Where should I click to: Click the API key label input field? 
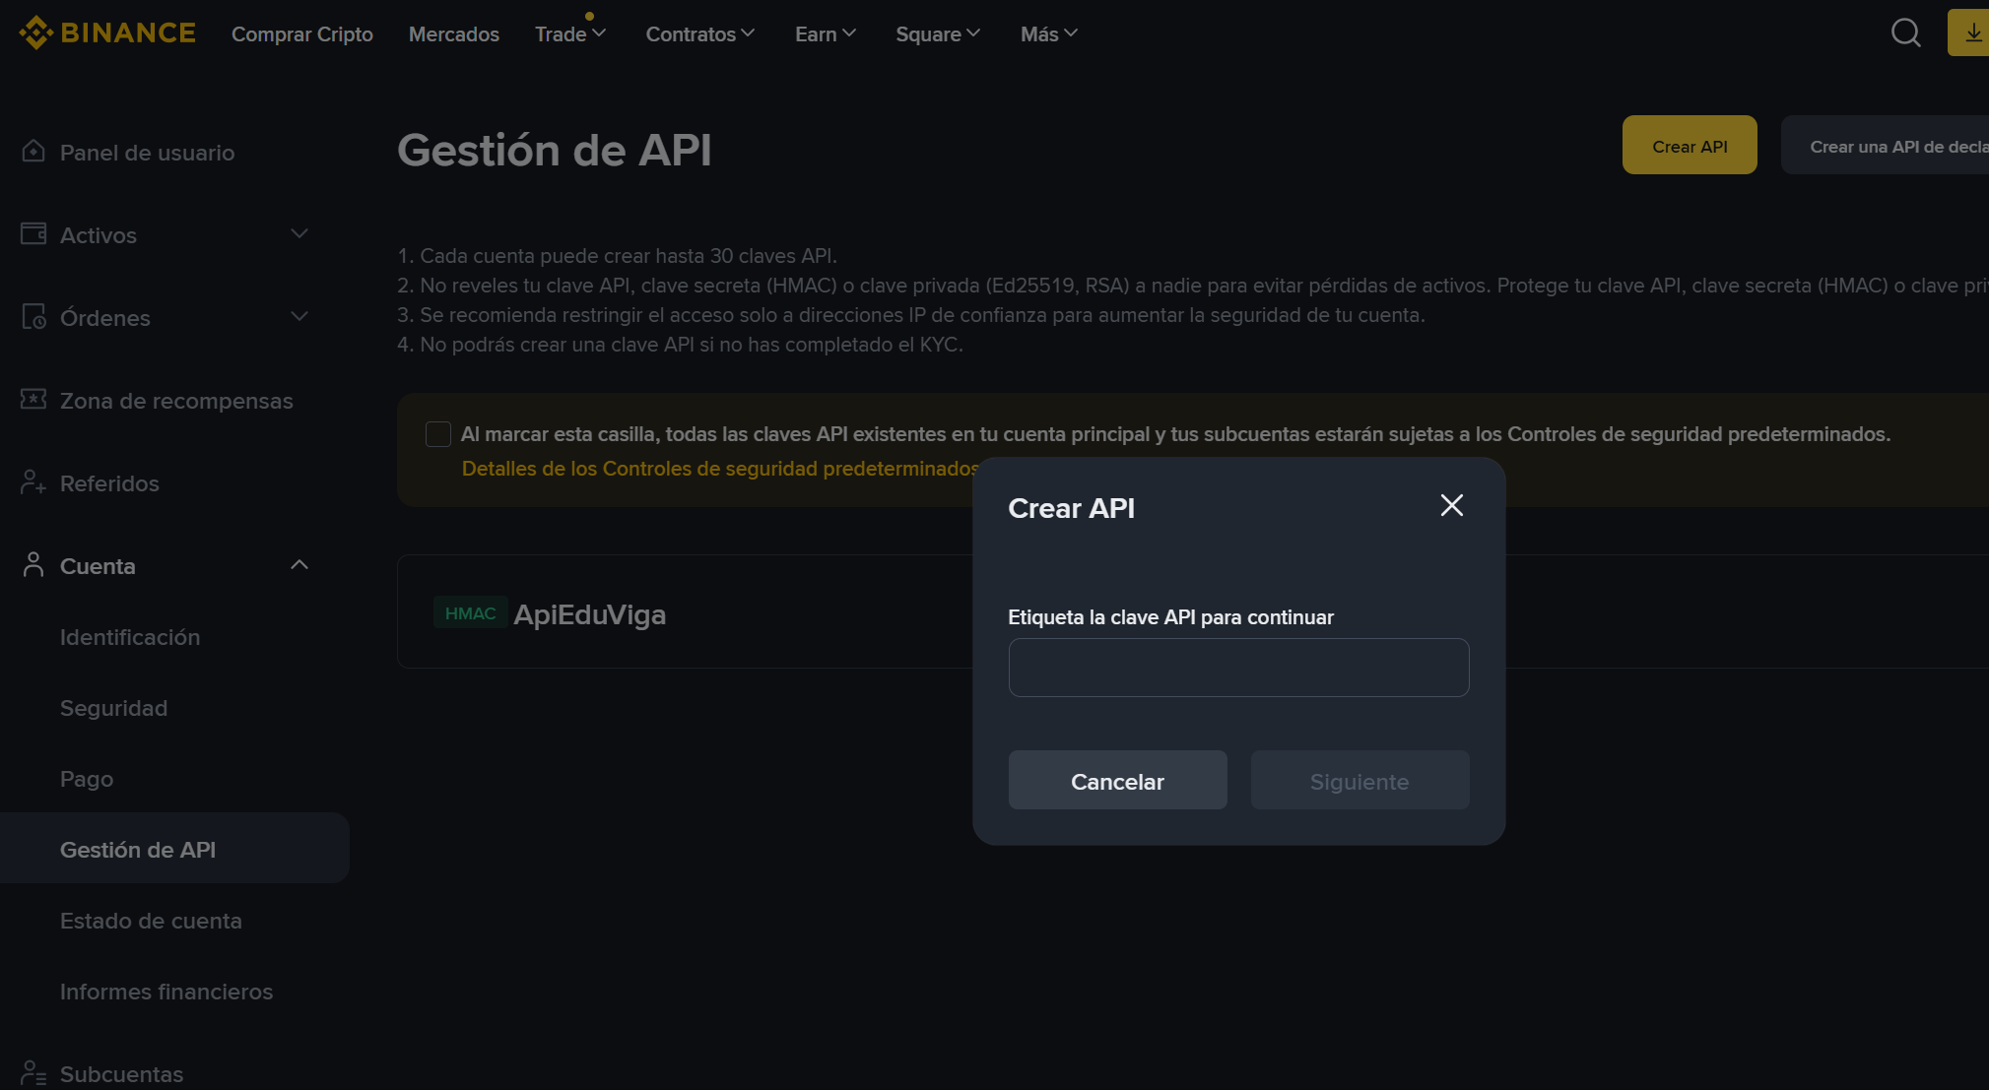pyautogui.click(x=1238, y=668)
